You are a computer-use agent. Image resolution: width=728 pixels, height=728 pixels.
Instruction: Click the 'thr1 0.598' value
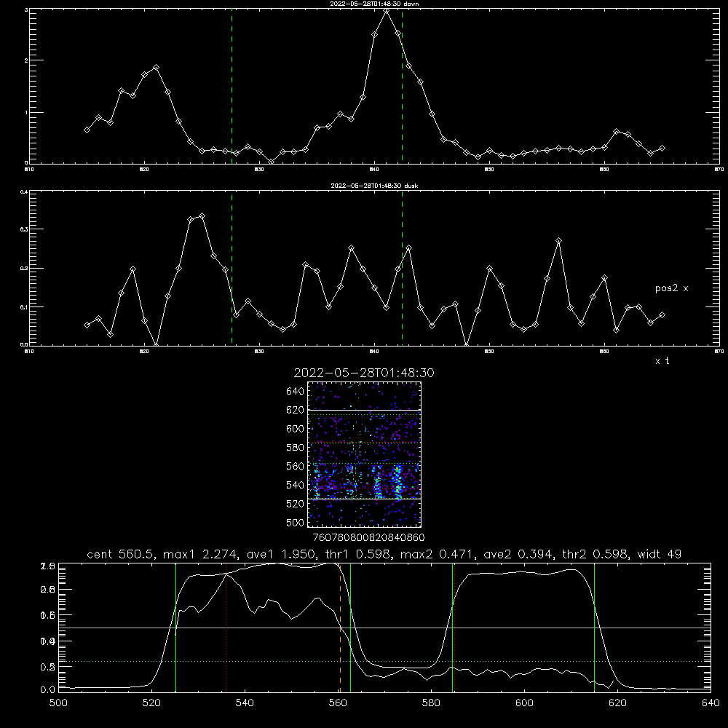pos(358,554)
